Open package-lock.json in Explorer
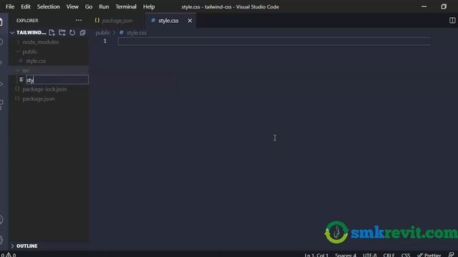This screenshot has width=458, height=257. (x=44, y=89)
